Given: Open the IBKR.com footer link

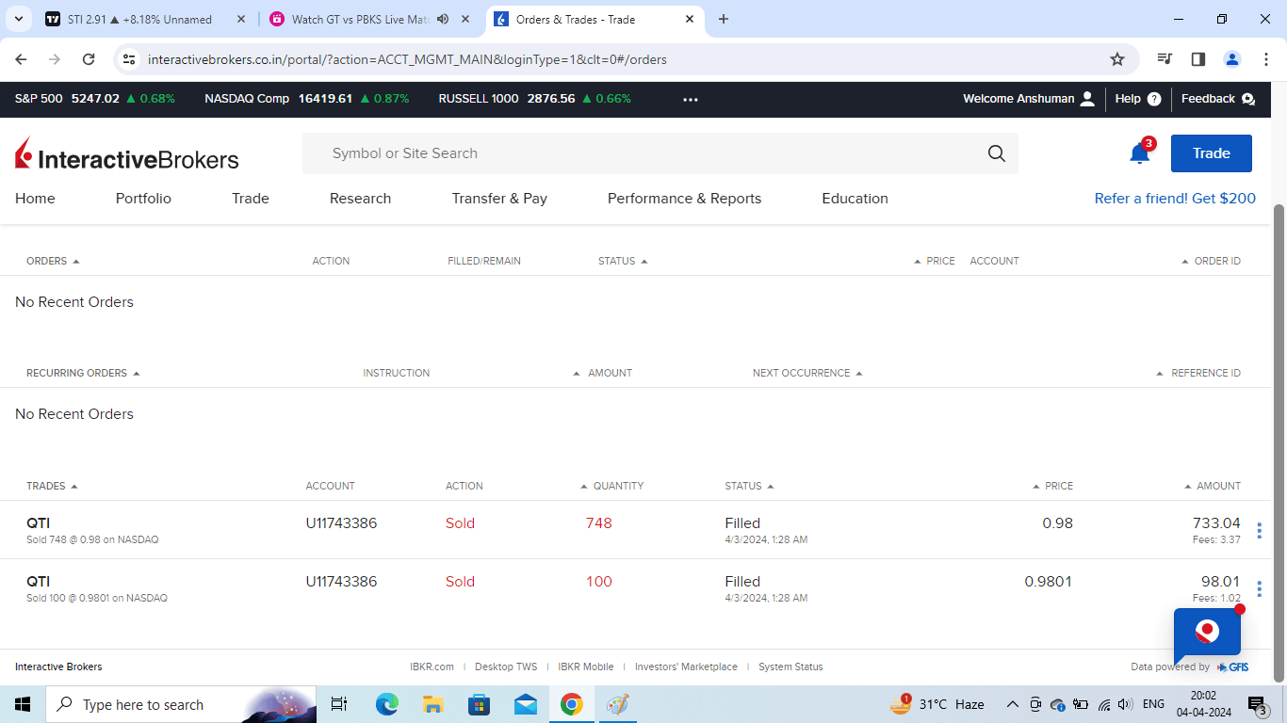Looking at the screenshot, I should (x=432, y=667).
